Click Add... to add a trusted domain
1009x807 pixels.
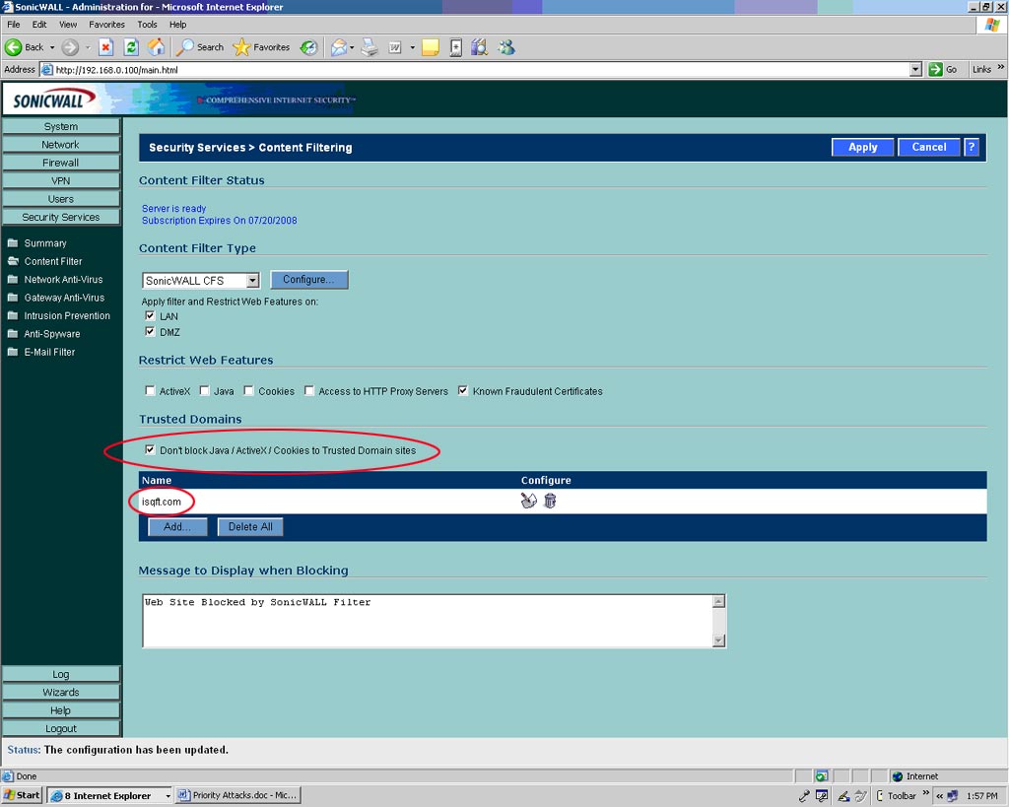click(x=177, y=526)
